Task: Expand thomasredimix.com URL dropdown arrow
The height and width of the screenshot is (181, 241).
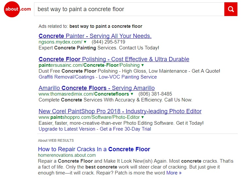Action: coord(132,94)
